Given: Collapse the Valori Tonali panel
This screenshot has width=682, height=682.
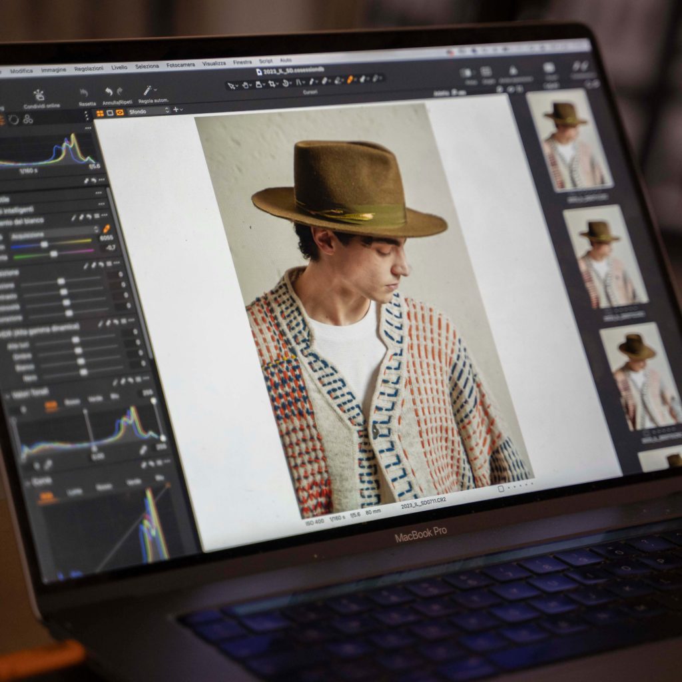Looking at the screenshot, I should [6, 396].
